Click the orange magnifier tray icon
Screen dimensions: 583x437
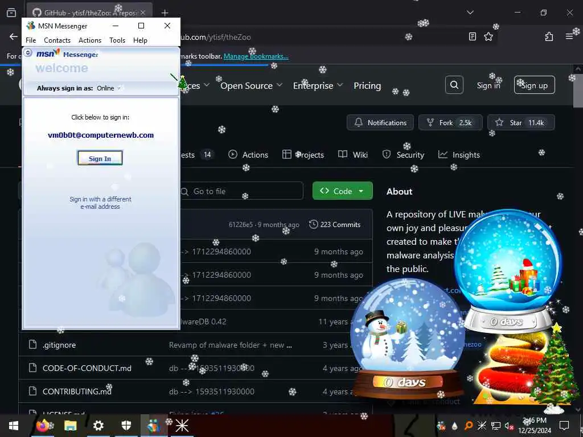[x=469, y=426]
